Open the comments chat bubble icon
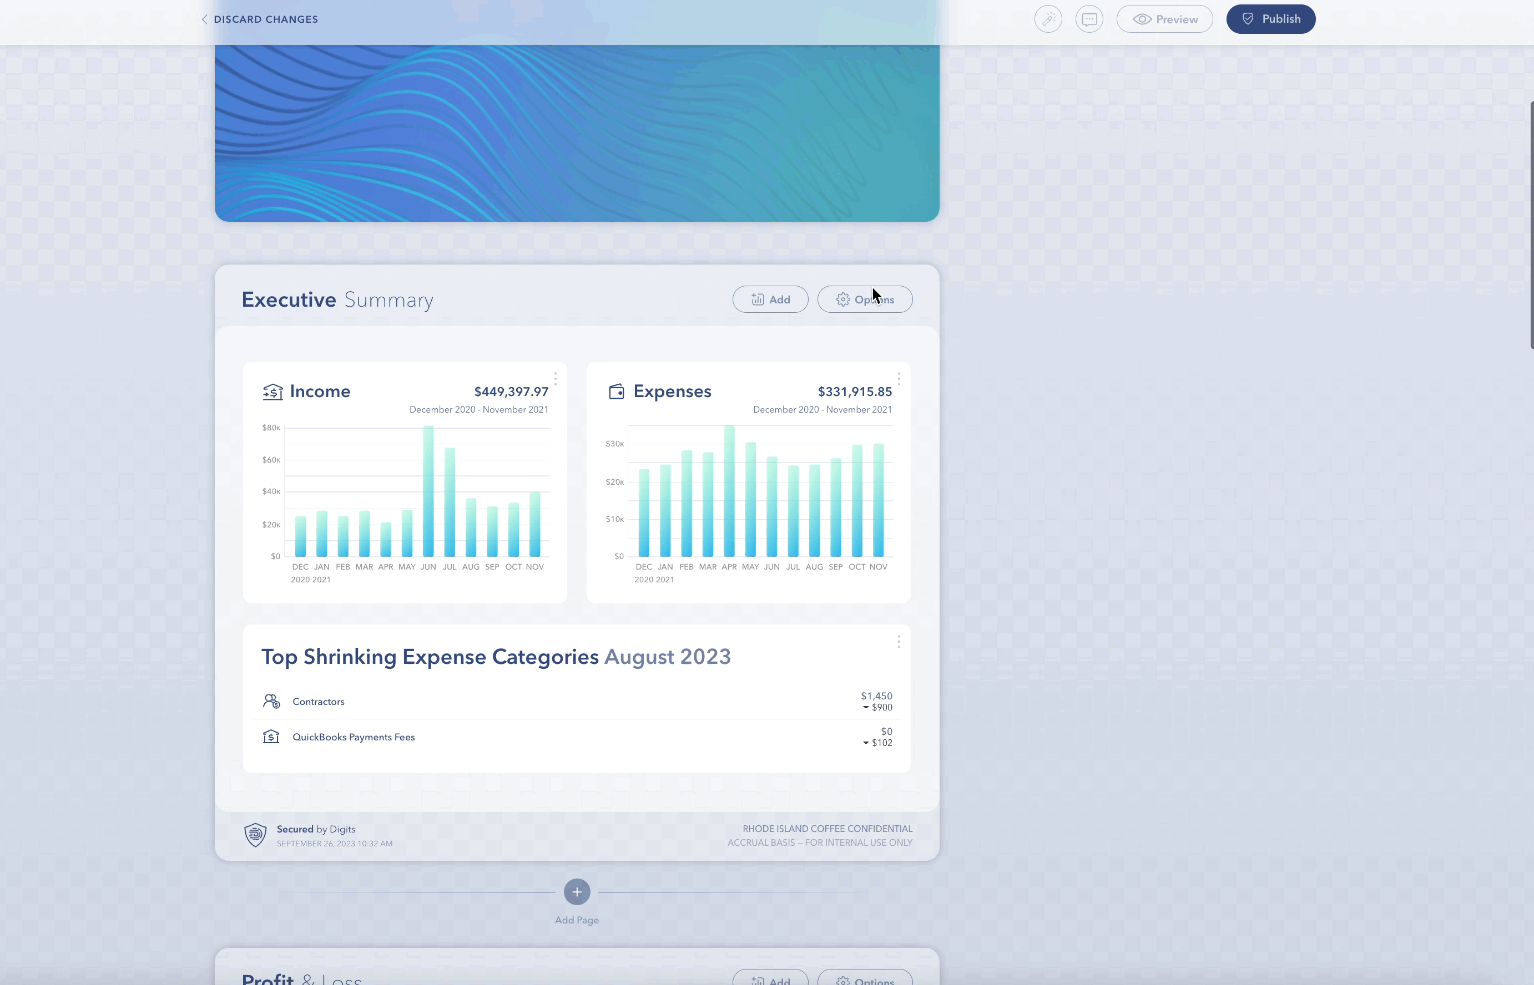 click(1089, 19)
